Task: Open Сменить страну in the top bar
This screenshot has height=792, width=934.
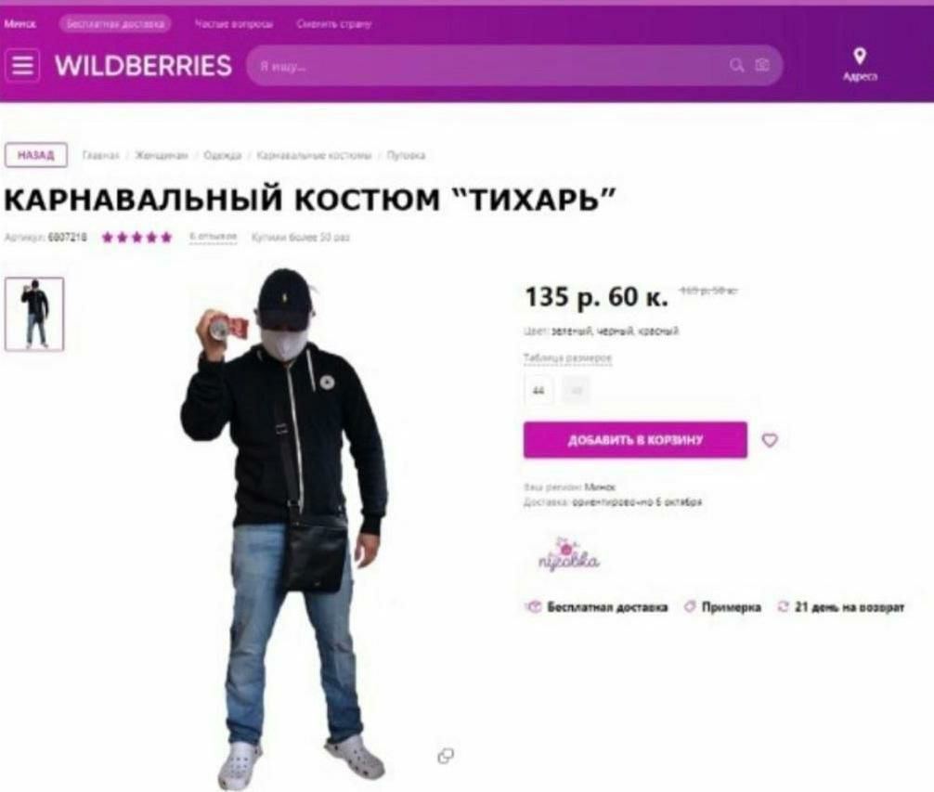Action: [x=333, y=24]
